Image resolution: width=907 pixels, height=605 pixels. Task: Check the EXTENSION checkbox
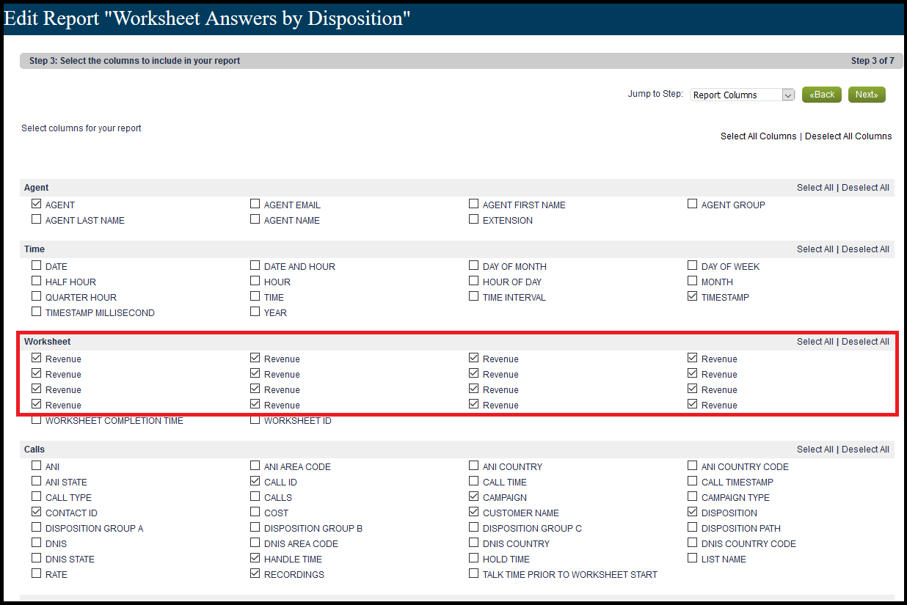pos(474,219)
